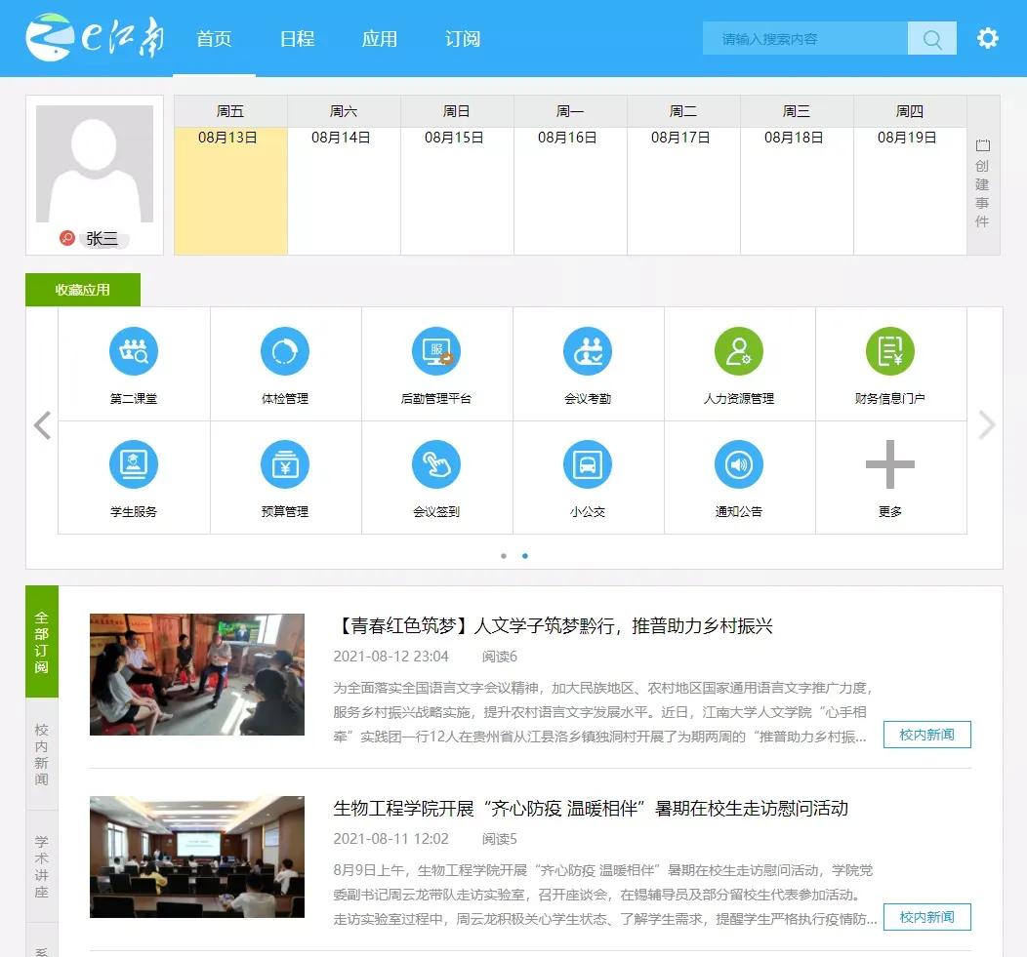
Task: Open the settings gear in the header
Action: tap(987, 38)
